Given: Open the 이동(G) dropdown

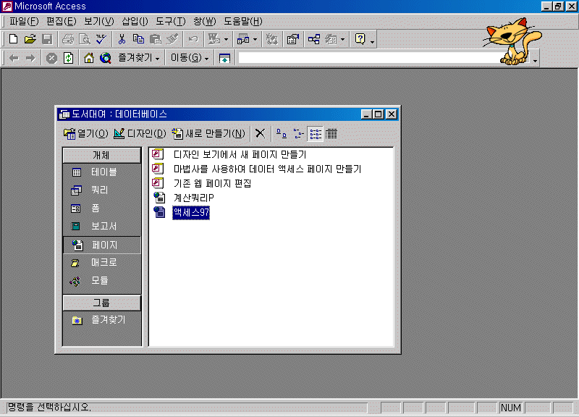Looking at the screenshot, I should pos(190,58).
